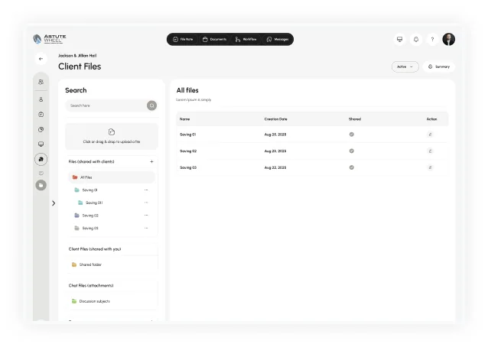
Task: Toggle shared checkmark for Saving 01 row
Action: pos(351,135)
